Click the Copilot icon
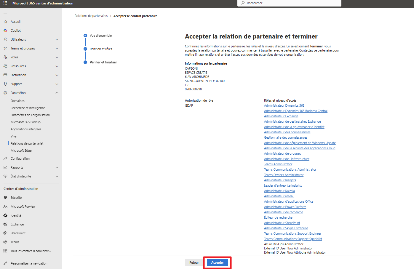The image size is (414, 269). pyautogui.click(x=5, y=31)
